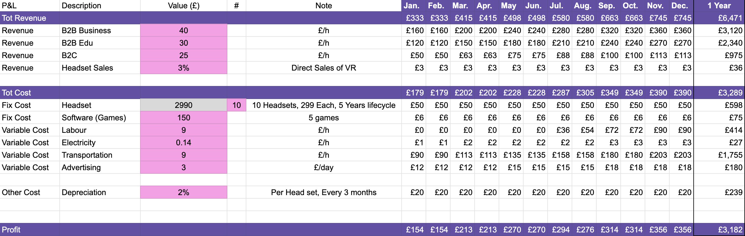Viewport: 745px width, 236px height.
Task: Click the Tot Cost row label
Action: coord(17,93)
